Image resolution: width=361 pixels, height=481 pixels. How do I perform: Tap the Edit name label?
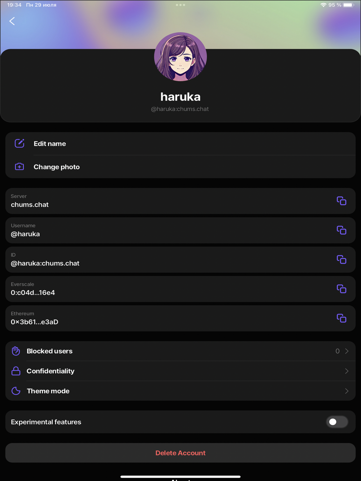coord(50,144)
